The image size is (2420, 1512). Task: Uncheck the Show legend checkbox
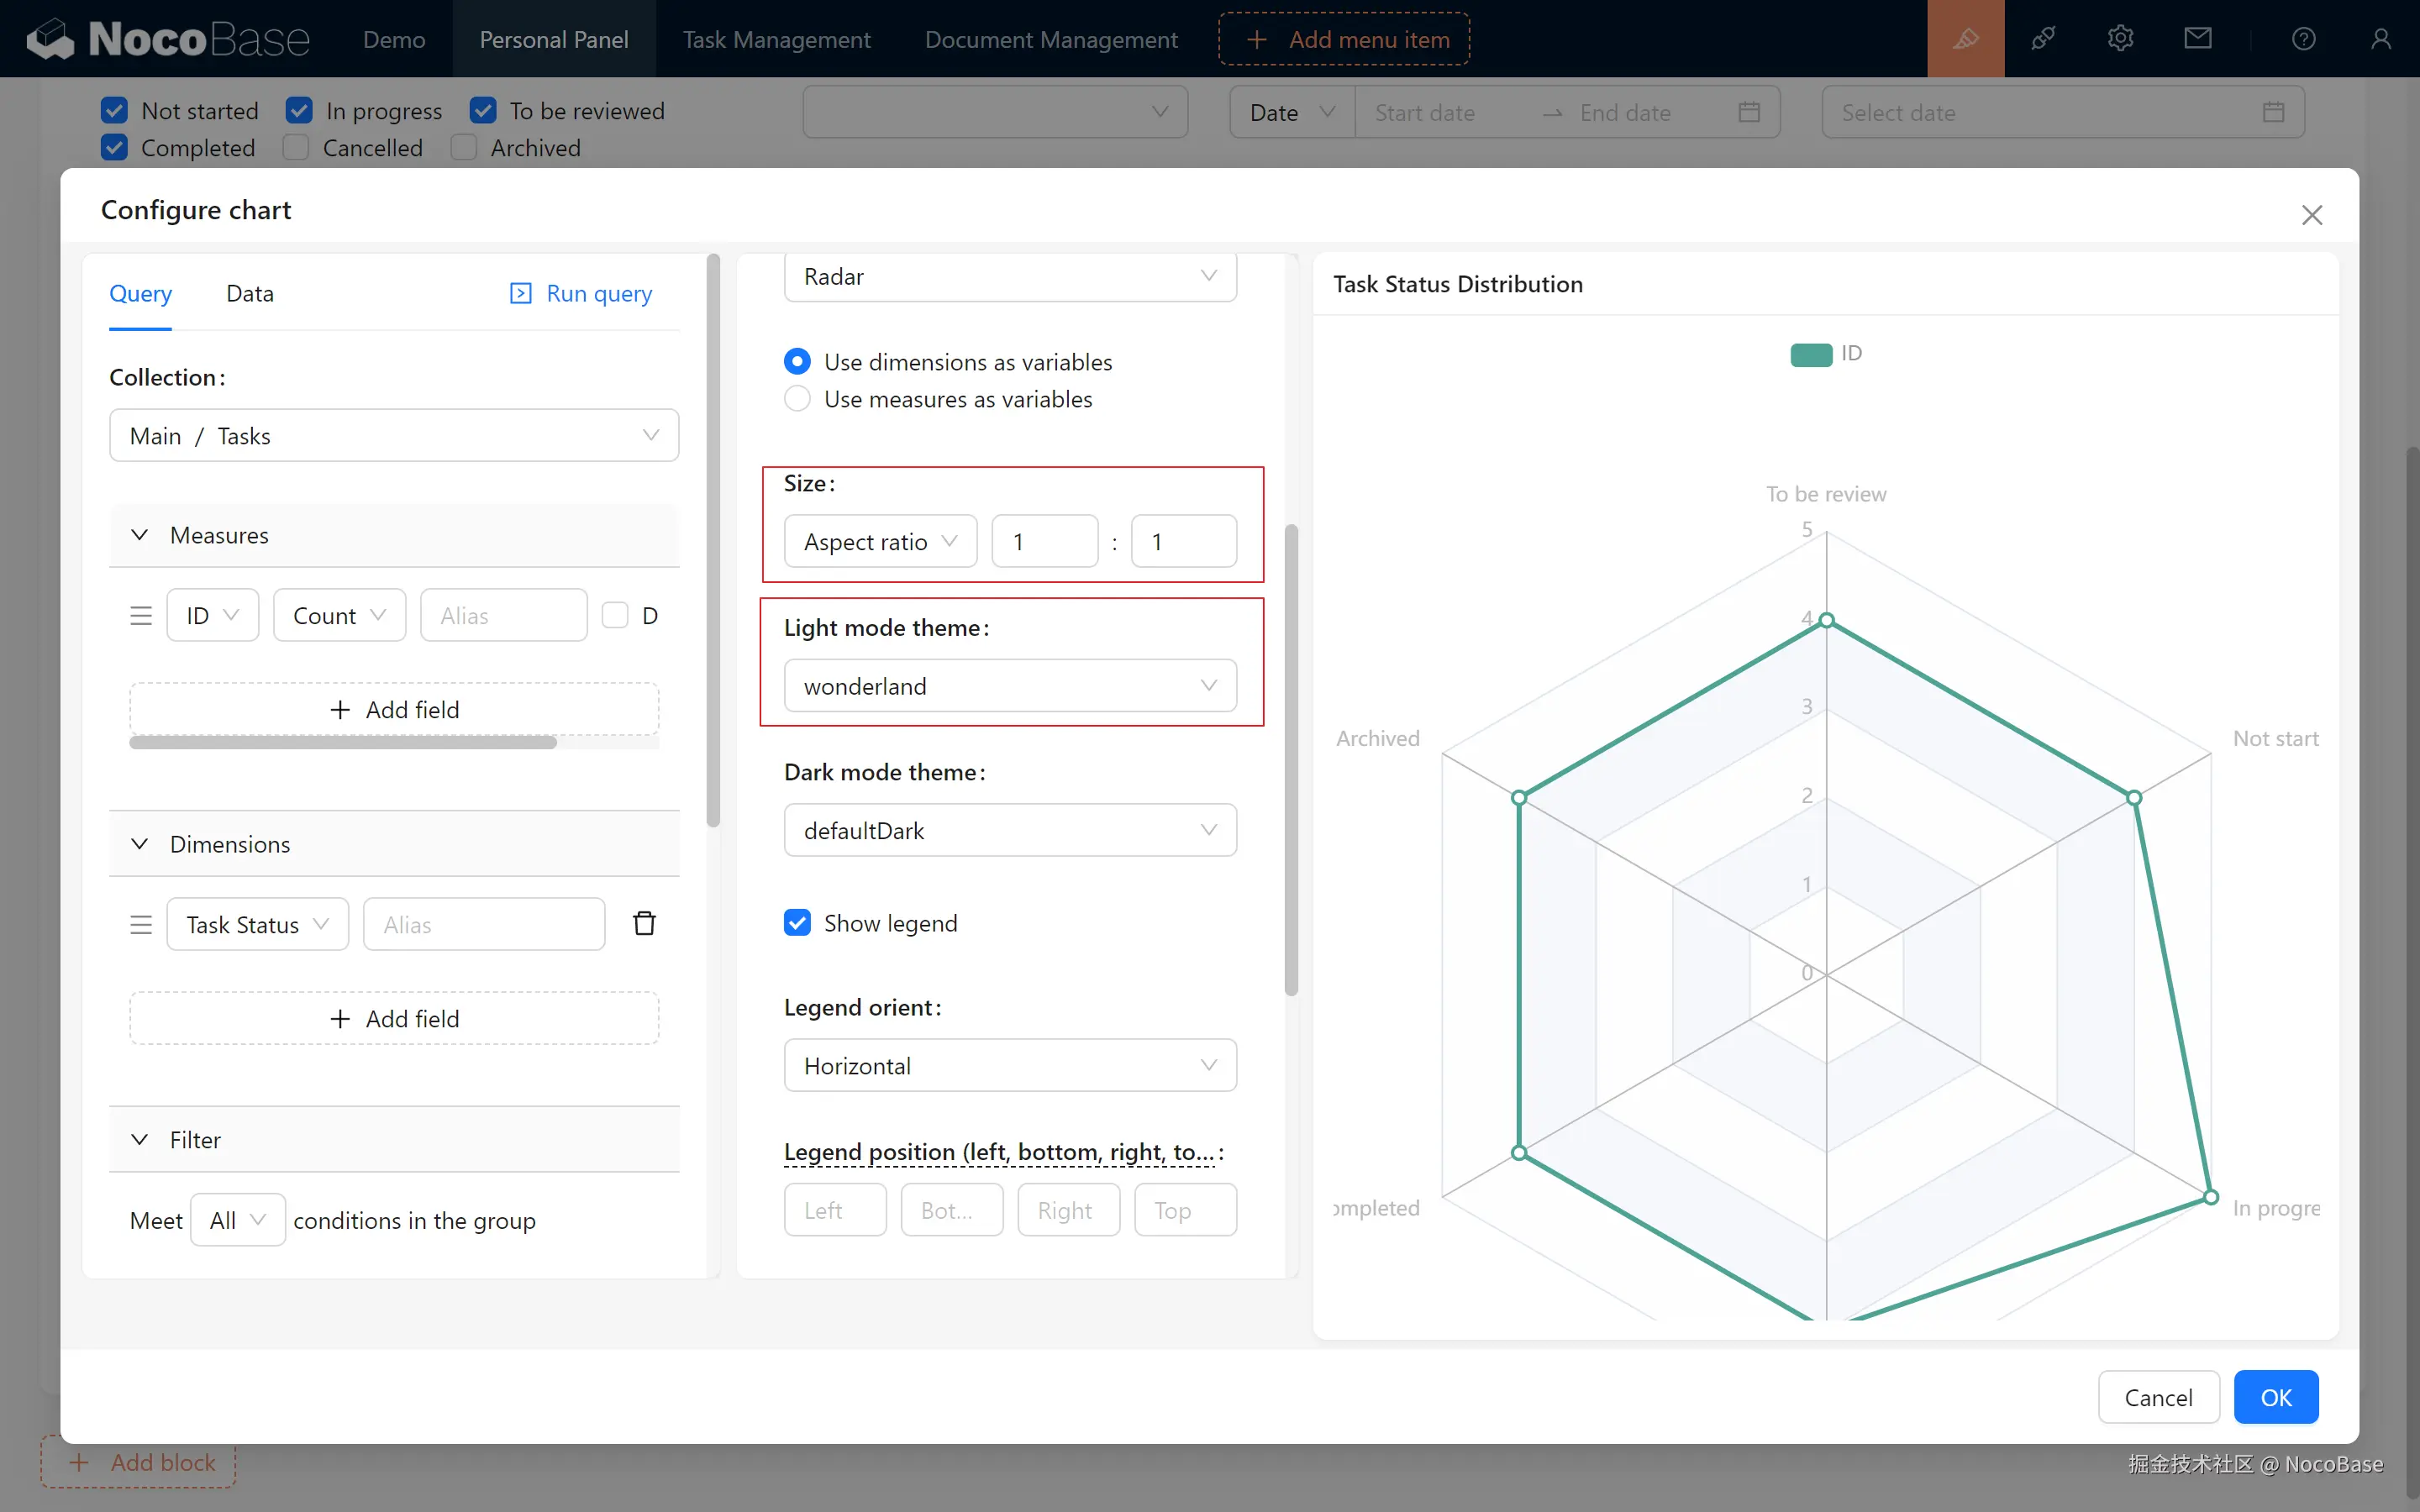(x=797, y=922)
